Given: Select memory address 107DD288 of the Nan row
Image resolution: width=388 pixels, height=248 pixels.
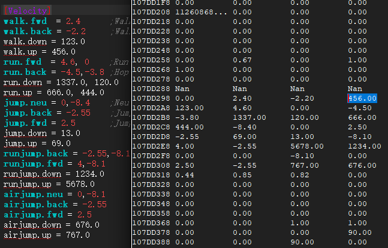Looking at the screenshot, I should coord(151,89).
